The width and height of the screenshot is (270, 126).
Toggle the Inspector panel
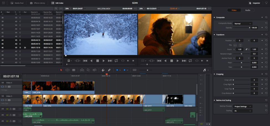pyautogui.click(x=254, y=3)
